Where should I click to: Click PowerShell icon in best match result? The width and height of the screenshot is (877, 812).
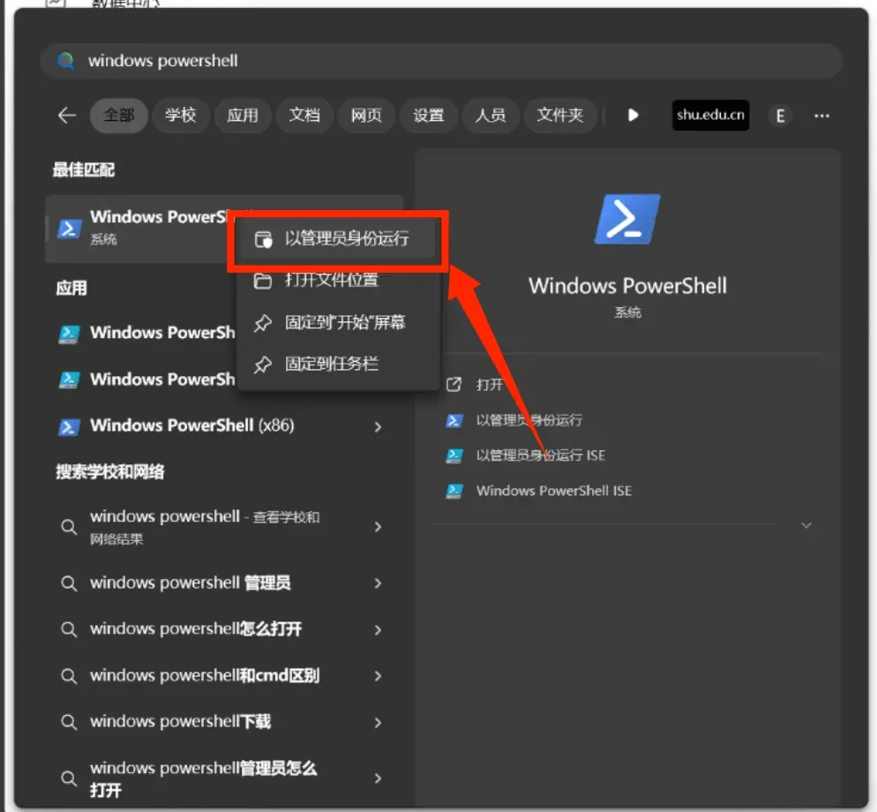(x=70, y=229)
